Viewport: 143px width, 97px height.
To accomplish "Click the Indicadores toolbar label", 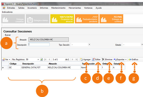I will point(7,12).
